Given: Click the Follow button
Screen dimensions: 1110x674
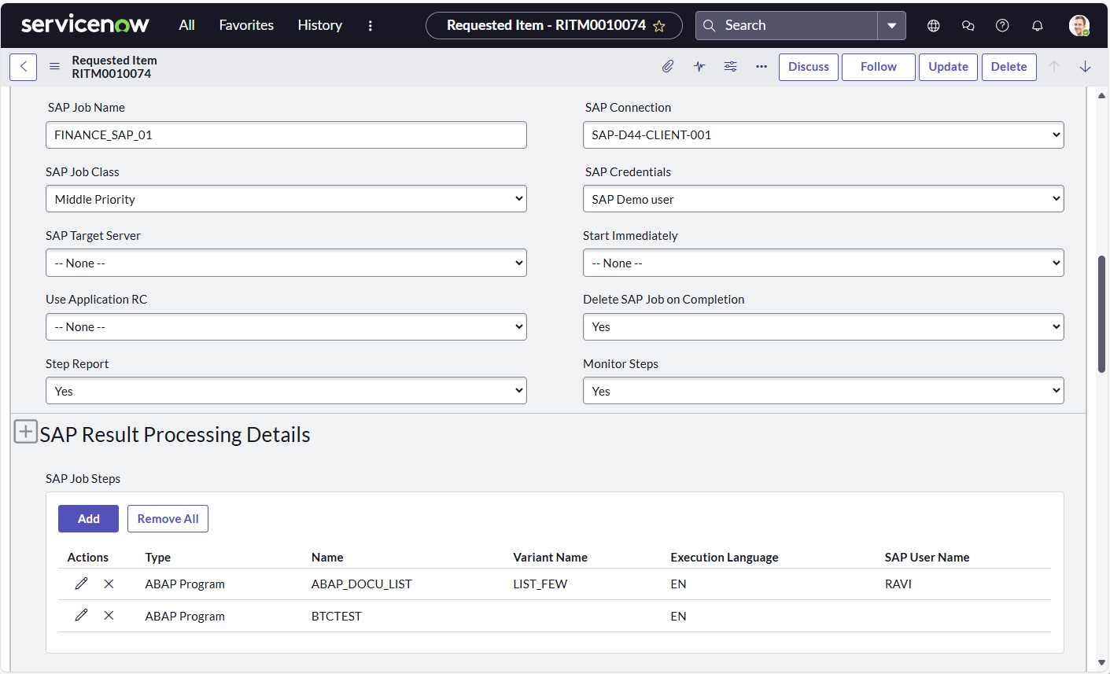Looking at the screenshot, I should 879,67.
